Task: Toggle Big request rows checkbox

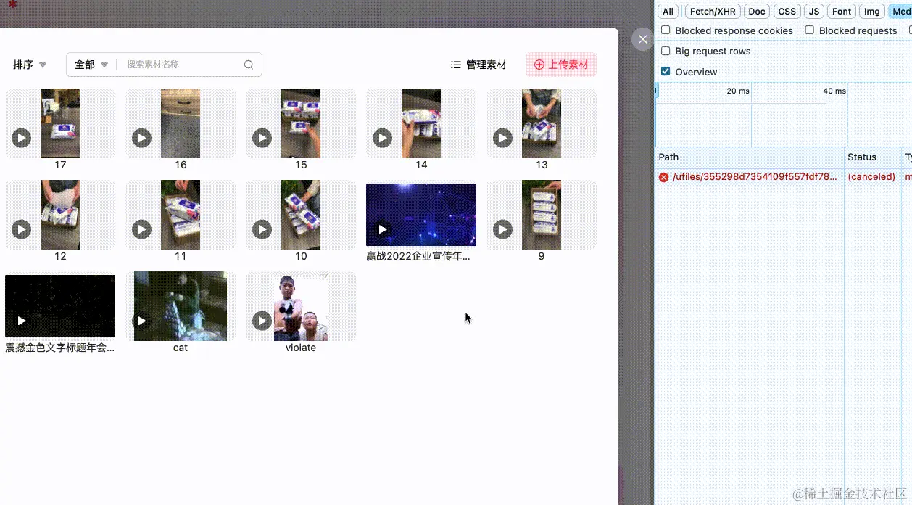Action: coord(666,51)
